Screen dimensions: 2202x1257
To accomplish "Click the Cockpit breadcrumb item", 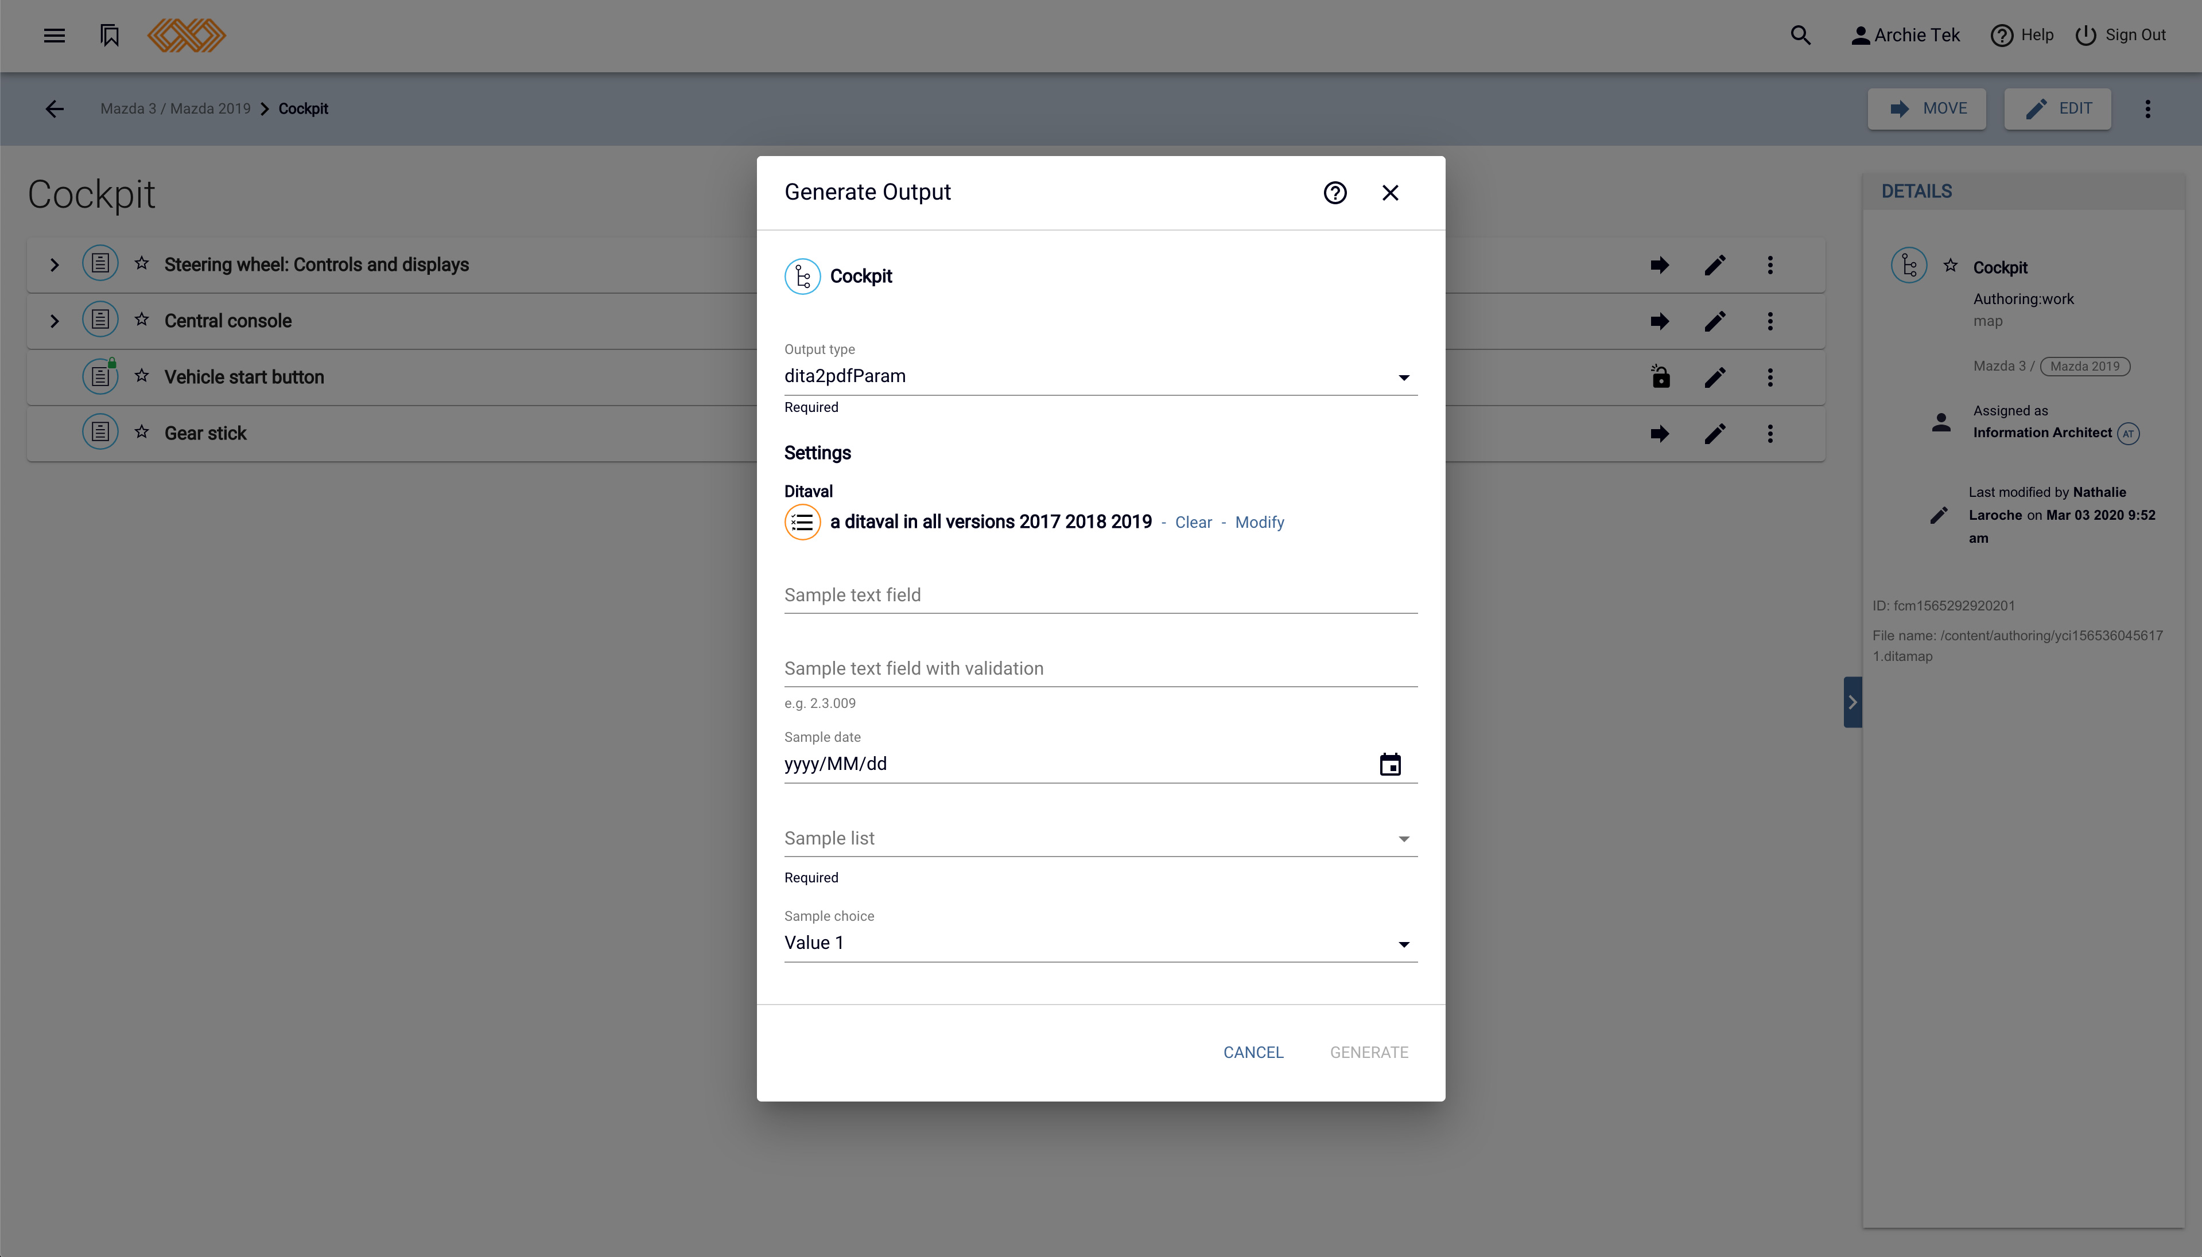I will tap(303, 109).
